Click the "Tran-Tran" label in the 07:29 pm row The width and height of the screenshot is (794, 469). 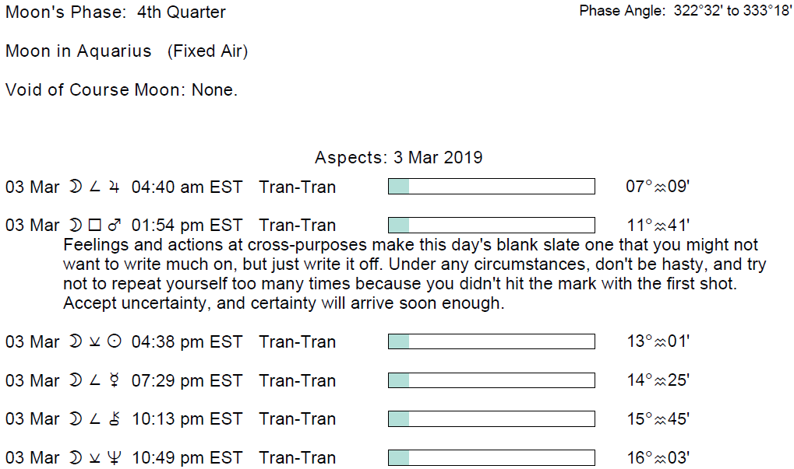[298, 380]
